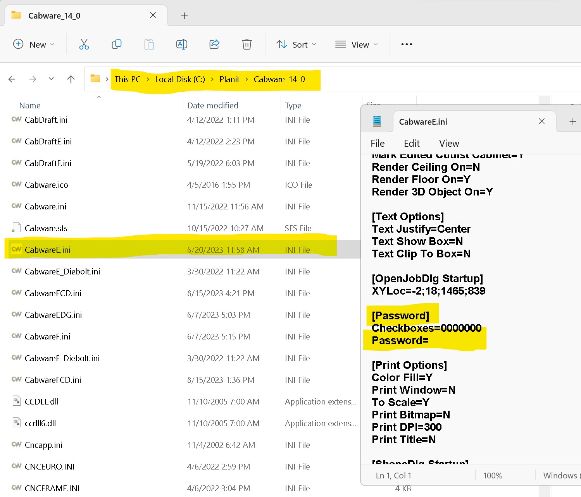Close the CabwareE.ini Notepad tab
This screenshot has width=581, height=497.
coord(541,122)
